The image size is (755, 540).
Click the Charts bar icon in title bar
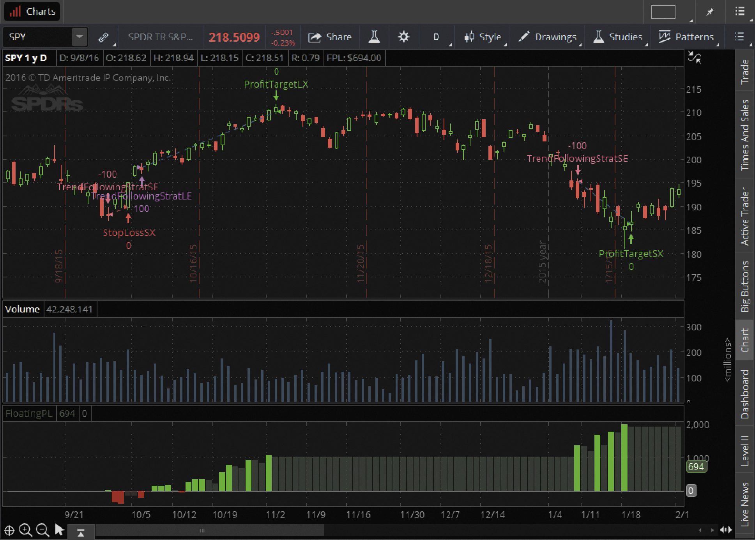(x=15, y=11)
